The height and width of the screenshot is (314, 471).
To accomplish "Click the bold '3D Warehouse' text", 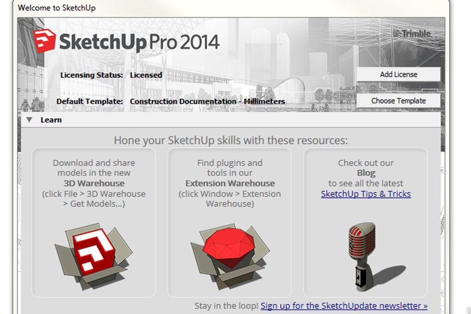I will pos(94,183).
